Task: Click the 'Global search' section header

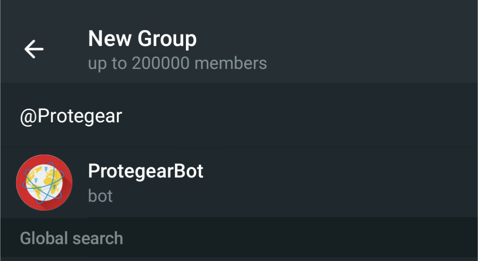Action: (x=71, y=238)
